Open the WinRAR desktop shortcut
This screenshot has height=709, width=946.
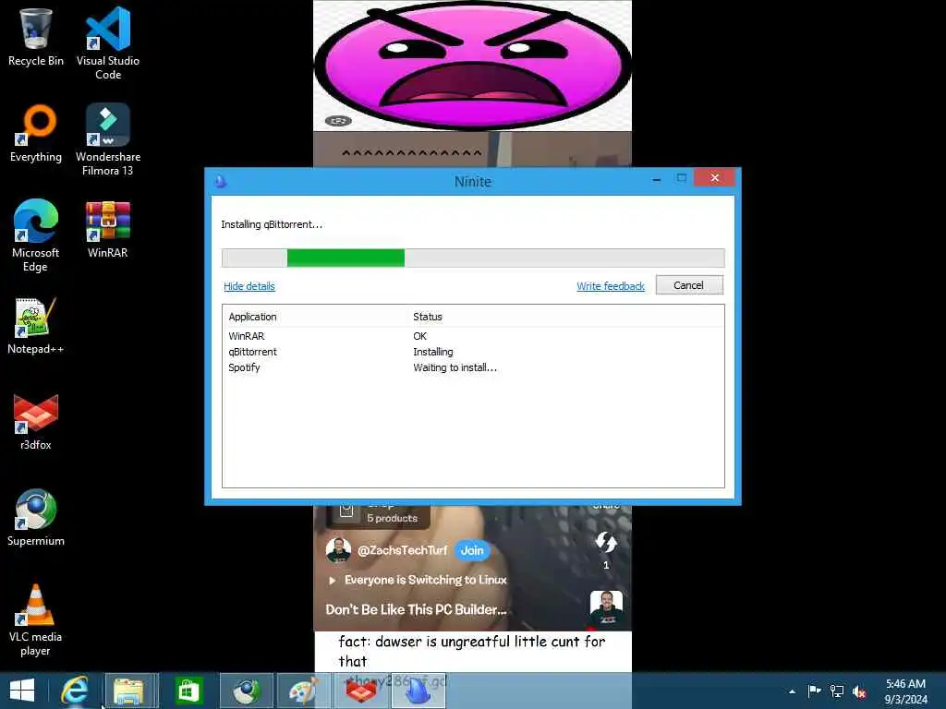[x=108, y=229]
